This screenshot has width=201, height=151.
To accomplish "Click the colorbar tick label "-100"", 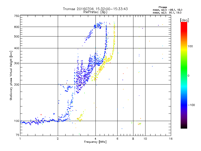I will coord(191,105).
